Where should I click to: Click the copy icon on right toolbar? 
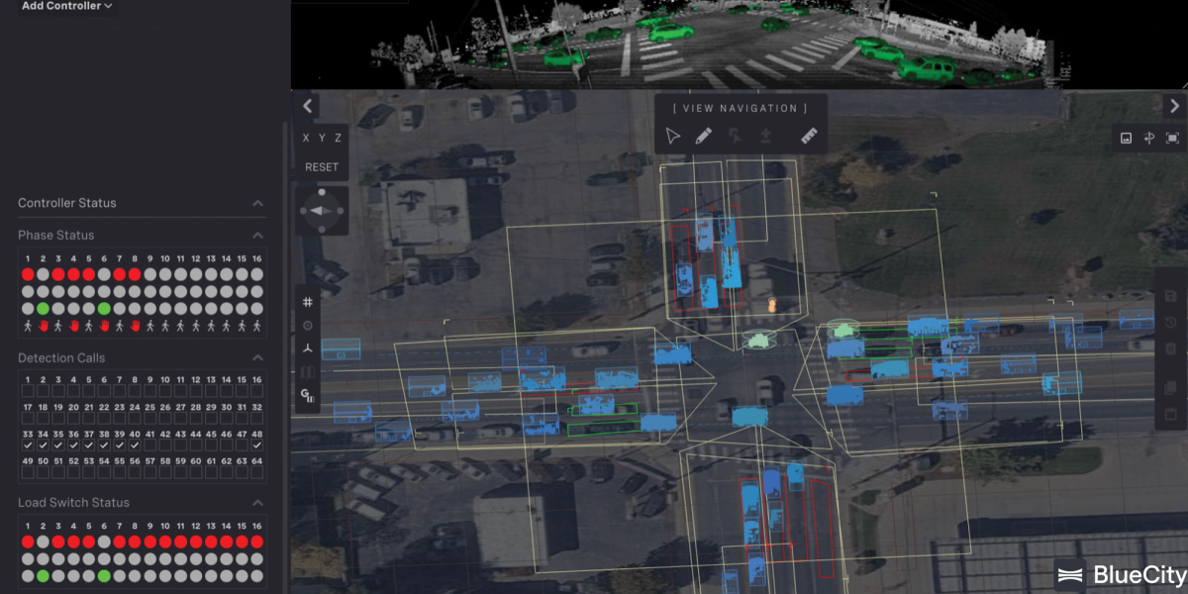(1170, 387)
